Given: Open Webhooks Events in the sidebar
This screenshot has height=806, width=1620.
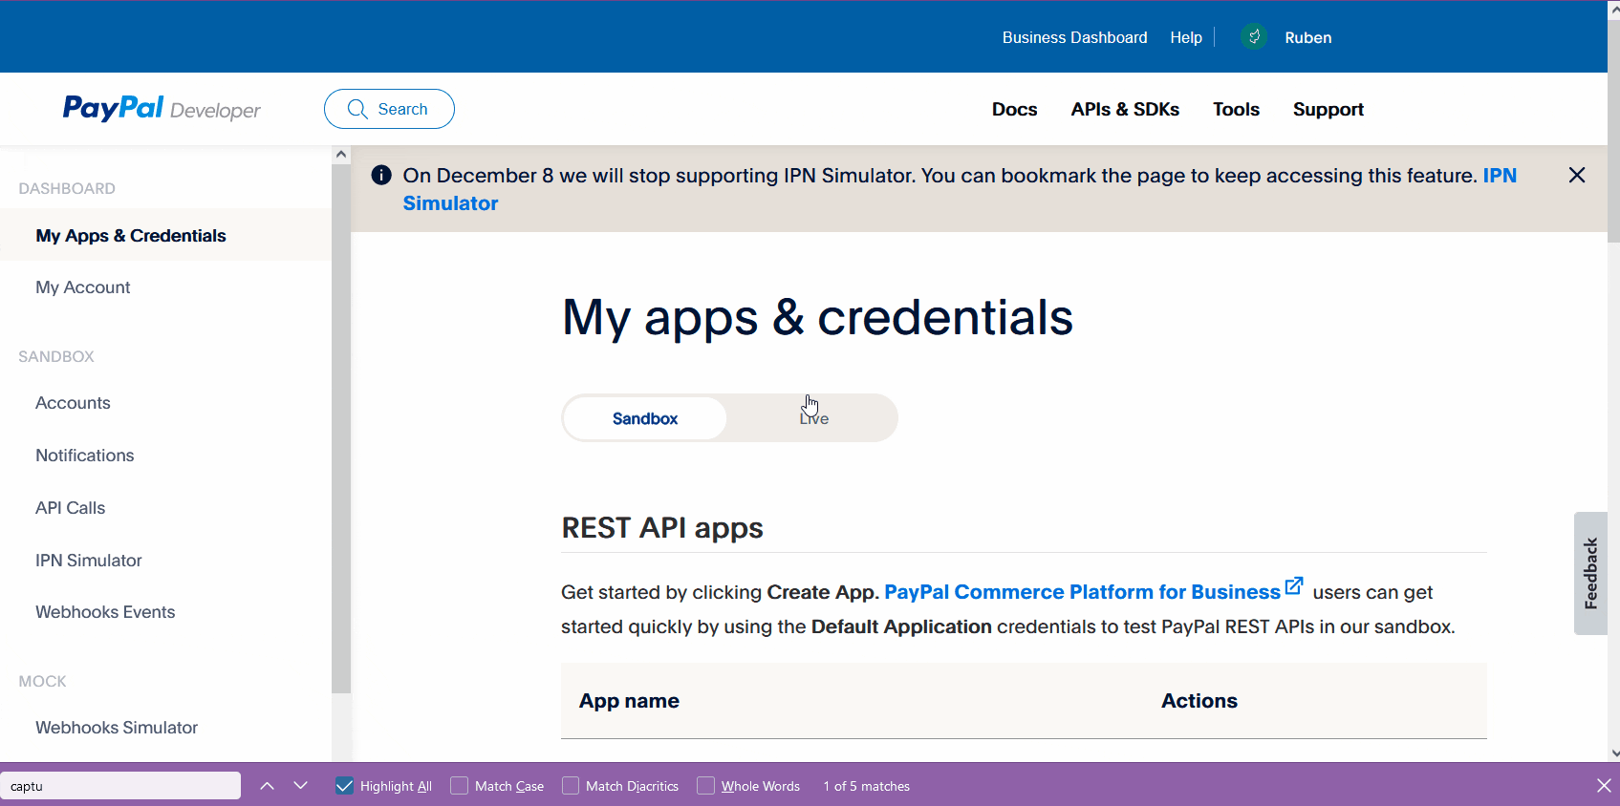Looking at the screenshot, I should (105, 612).
